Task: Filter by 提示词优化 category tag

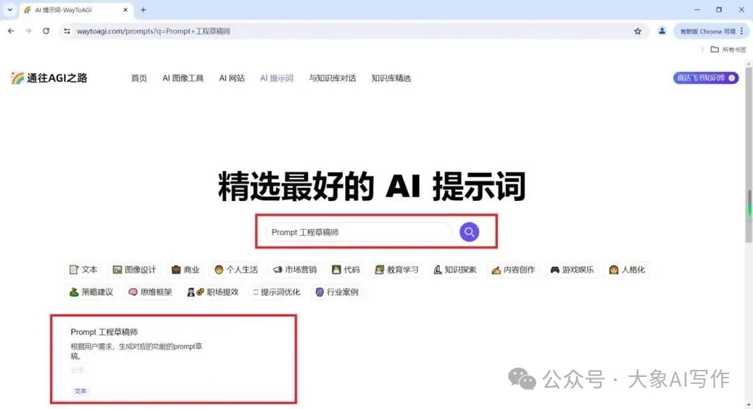Action: 277,292
